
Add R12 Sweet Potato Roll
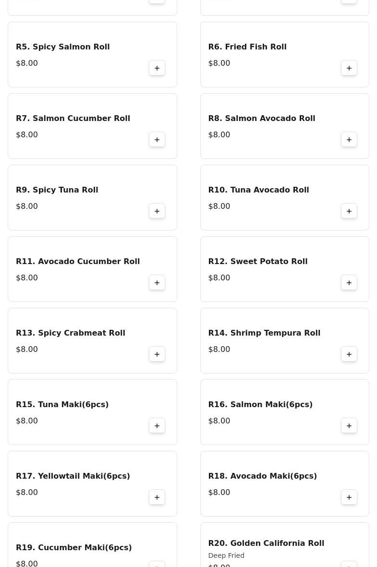coord(349,283)
